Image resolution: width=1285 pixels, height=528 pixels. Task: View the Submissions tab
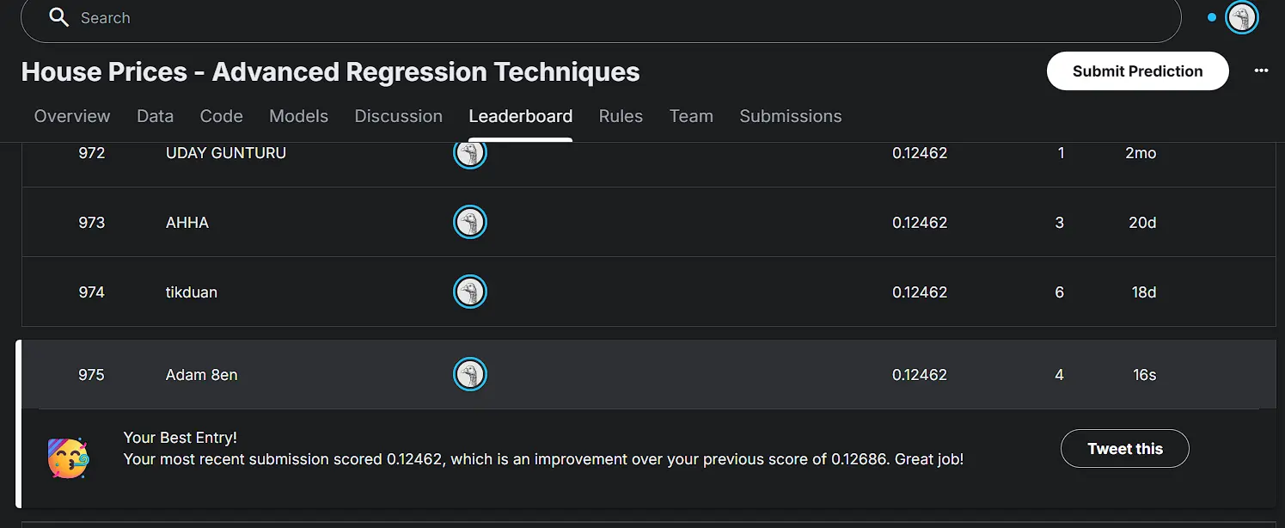pyautogui.click(x=790, y=116)
